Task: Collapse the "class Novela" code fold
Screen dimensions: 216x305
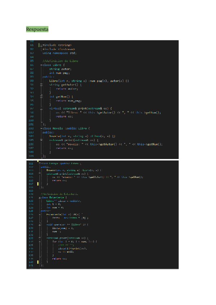Action: coord(41,128)
